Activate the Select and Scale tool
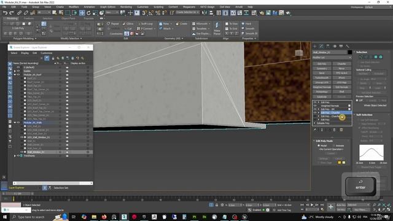 tap(95, 13)
